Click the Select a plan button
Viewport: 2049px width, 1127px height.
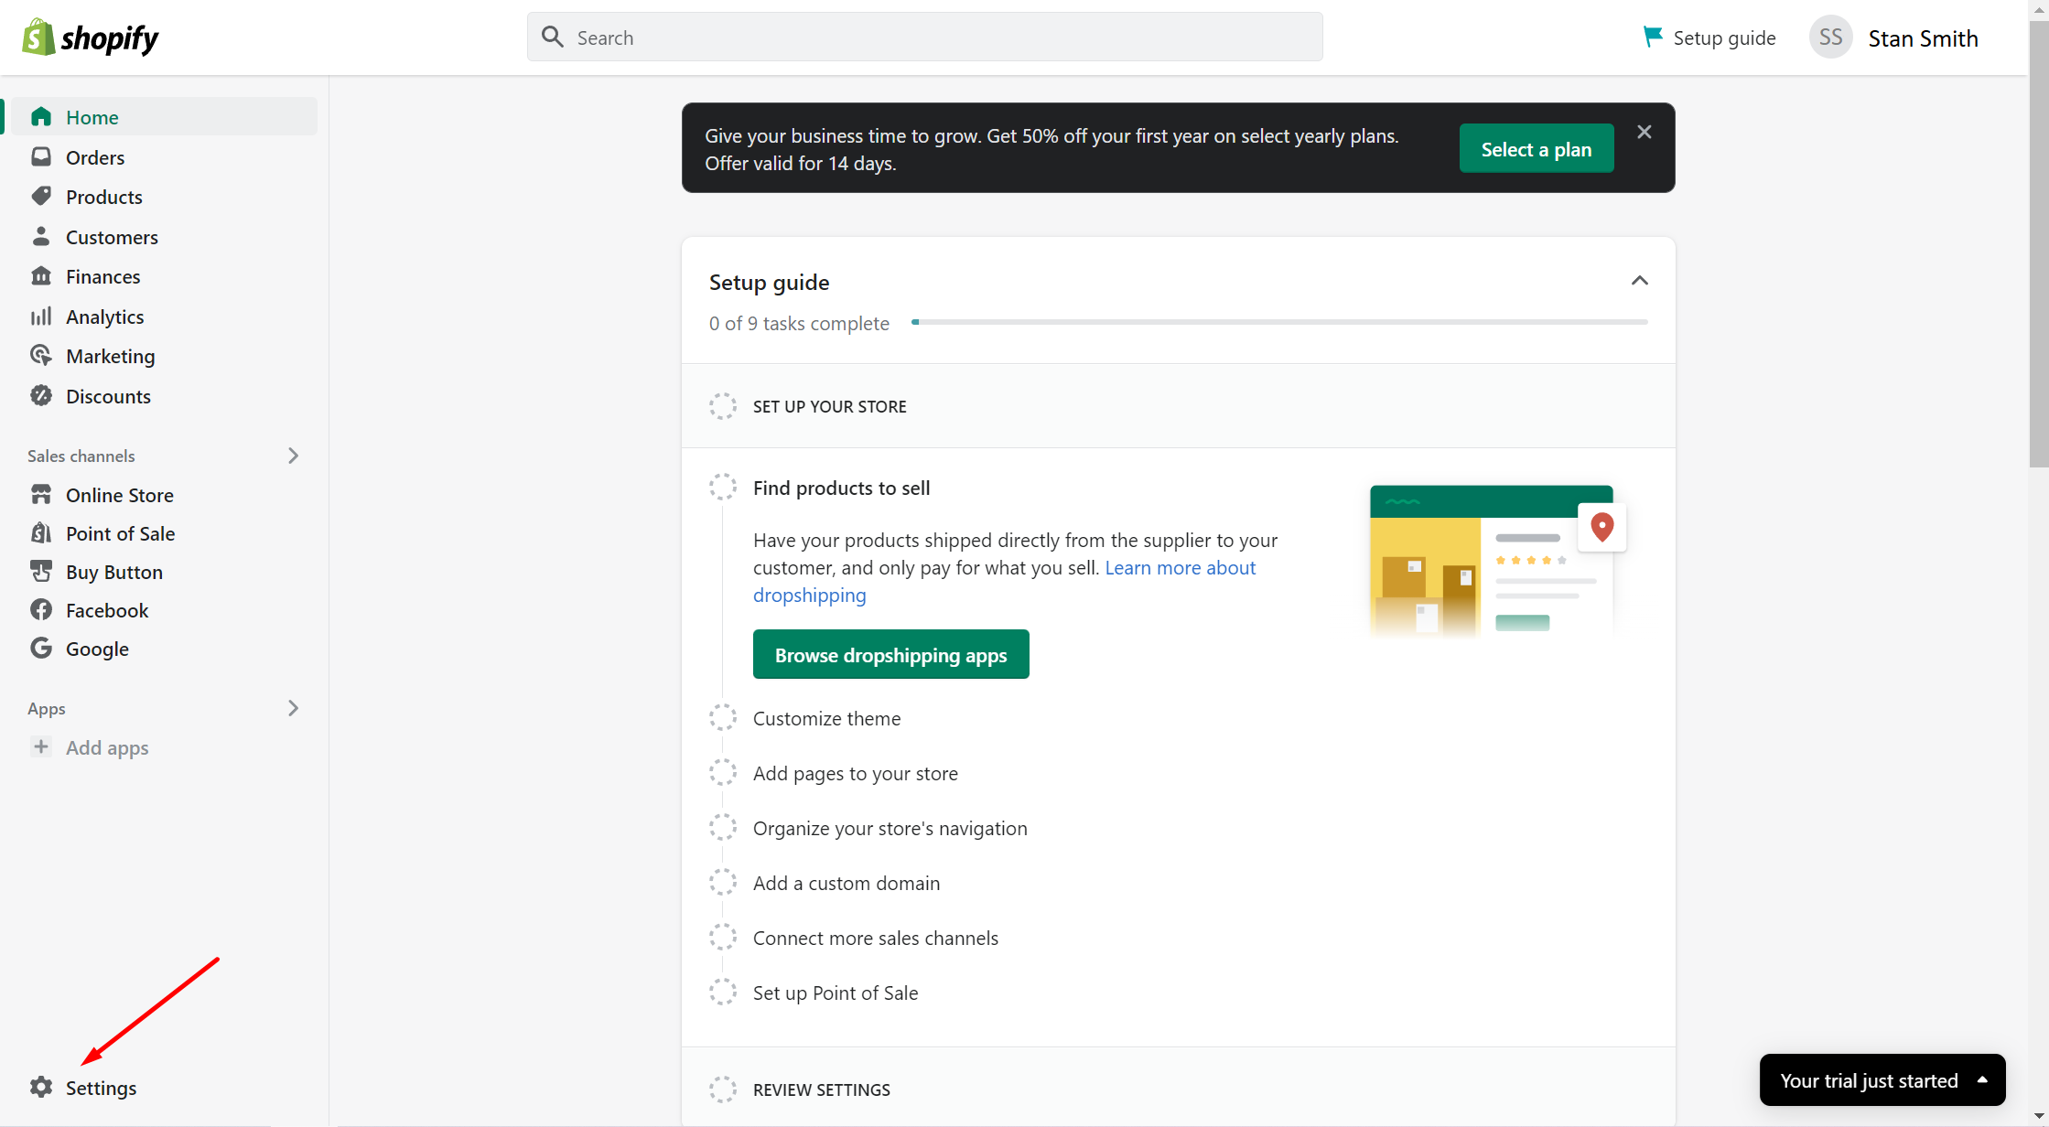(x=1537, y=148)
